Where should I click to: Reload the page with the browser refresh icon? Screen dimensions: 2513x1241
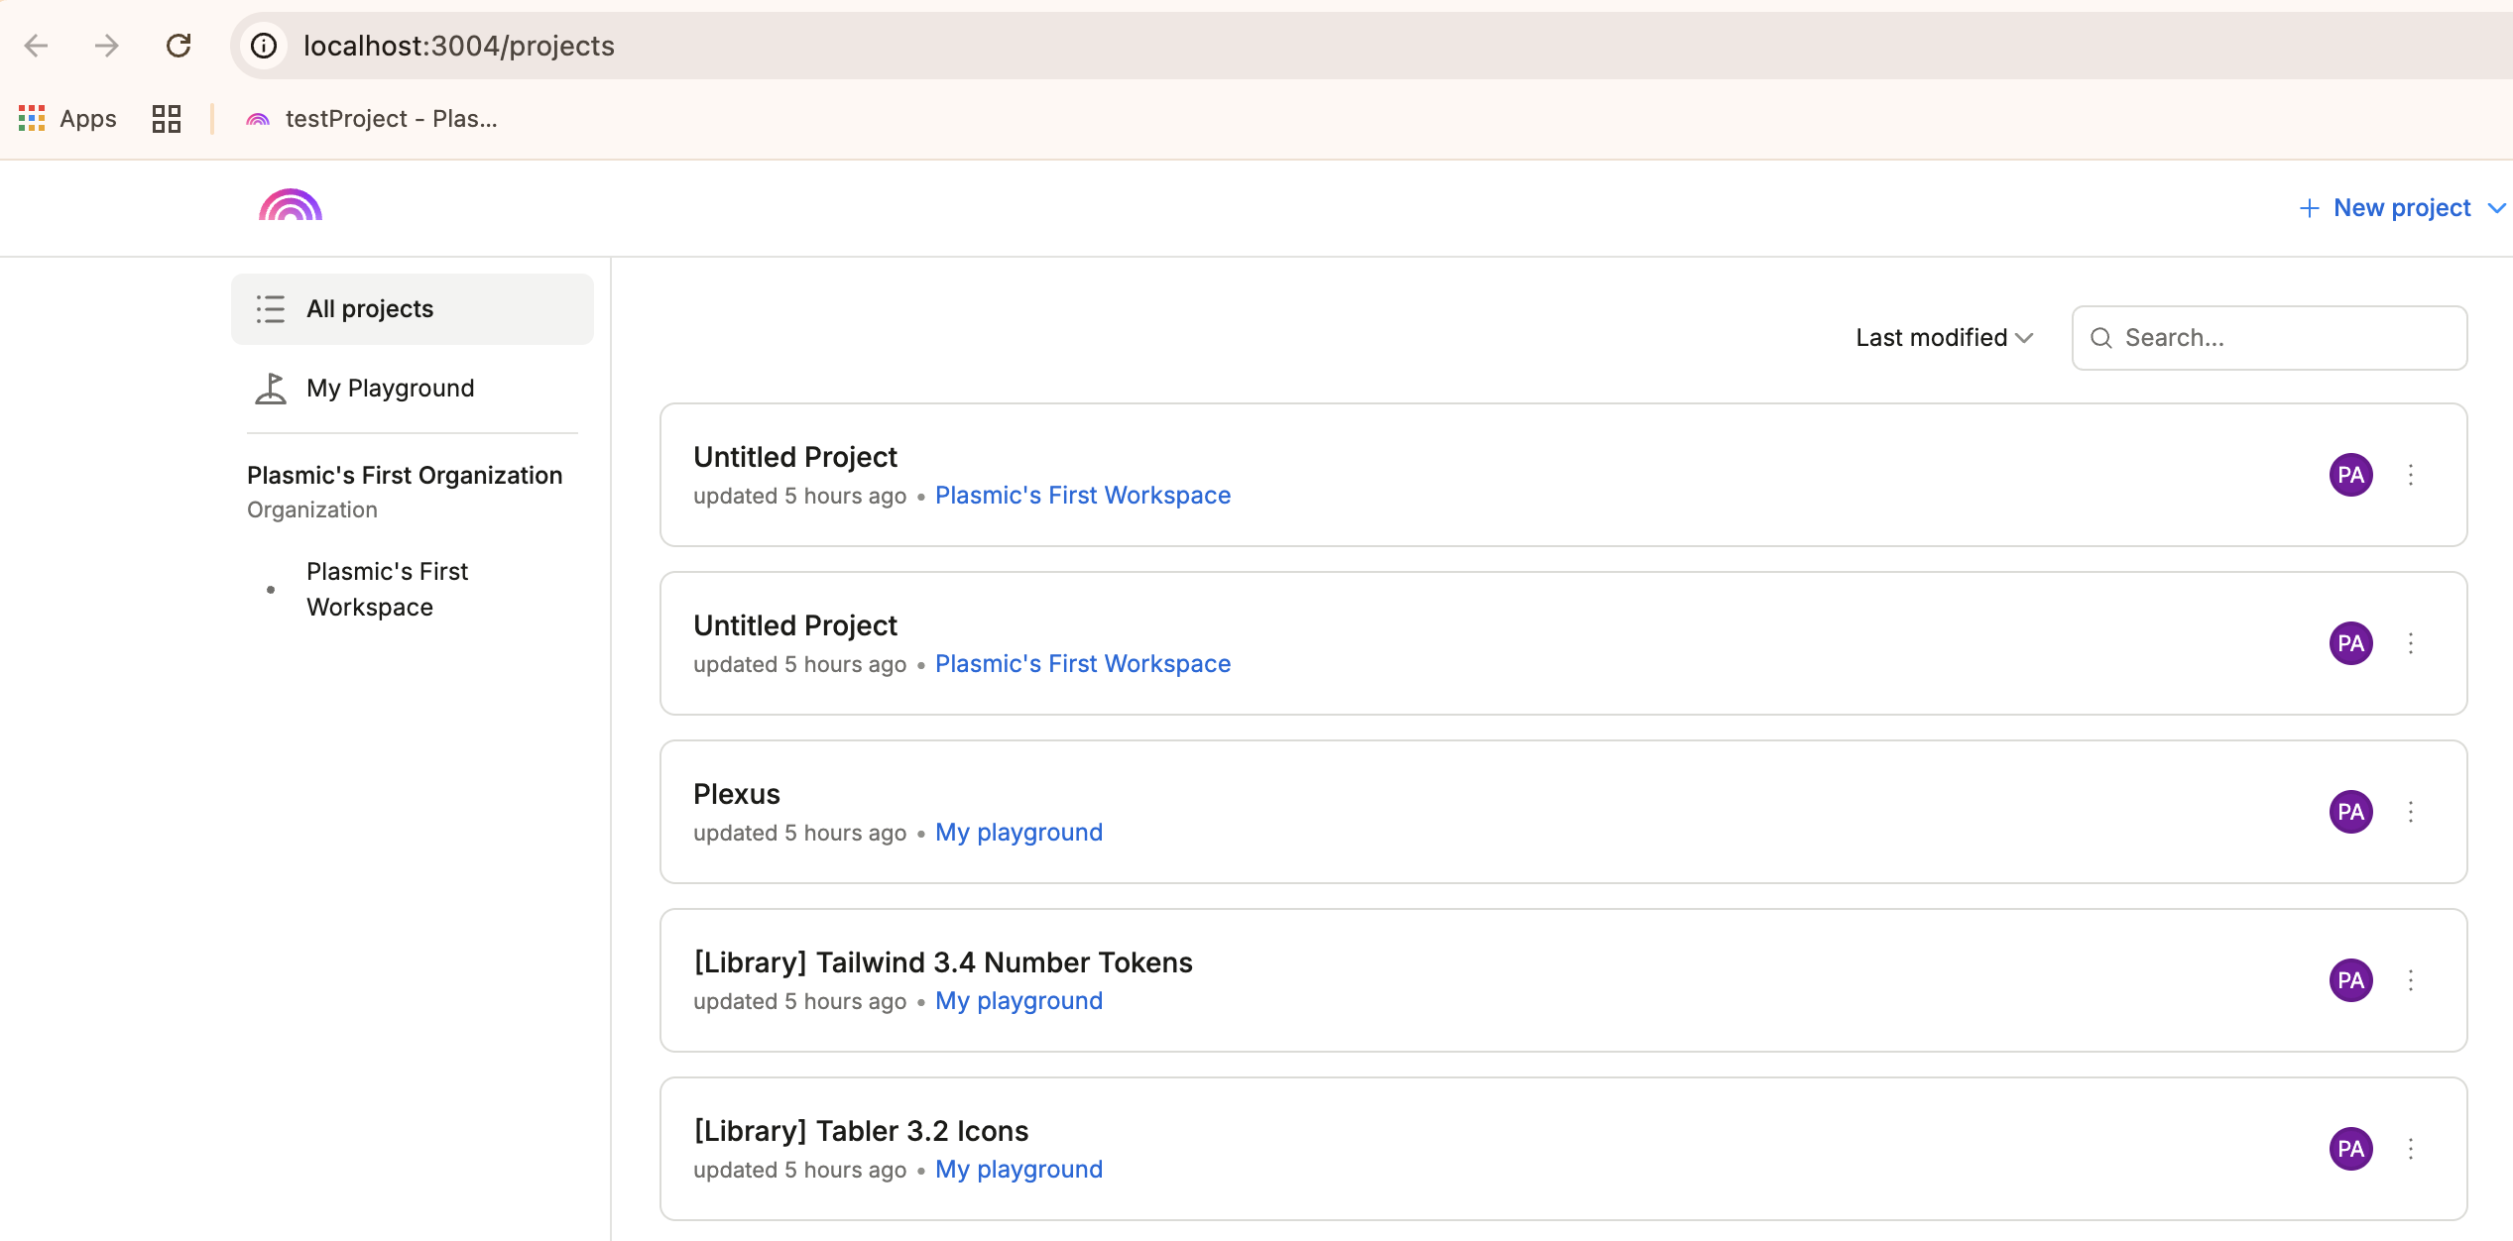(179, 46)
